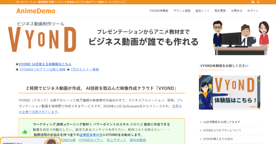Open 企業担当者の方 link
276x144 pixels.
(91, 135)
